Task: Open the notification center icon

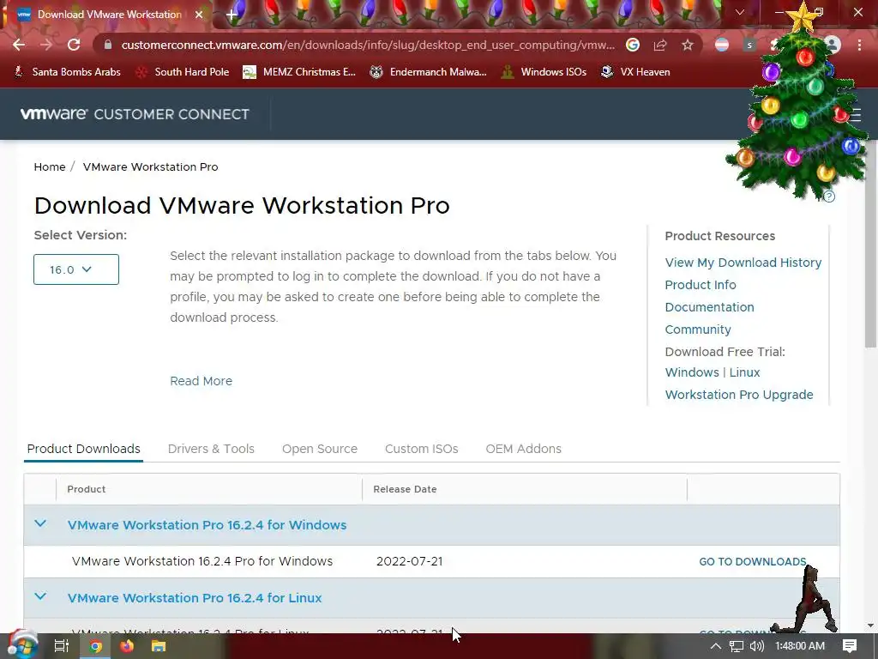Action: click(850, 646)
